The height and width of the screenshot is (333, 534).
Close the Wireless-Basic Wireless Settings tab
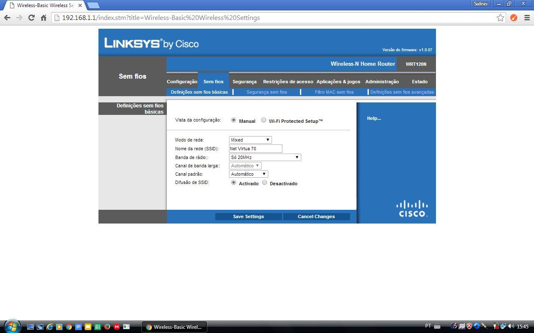tap(80, 5)
